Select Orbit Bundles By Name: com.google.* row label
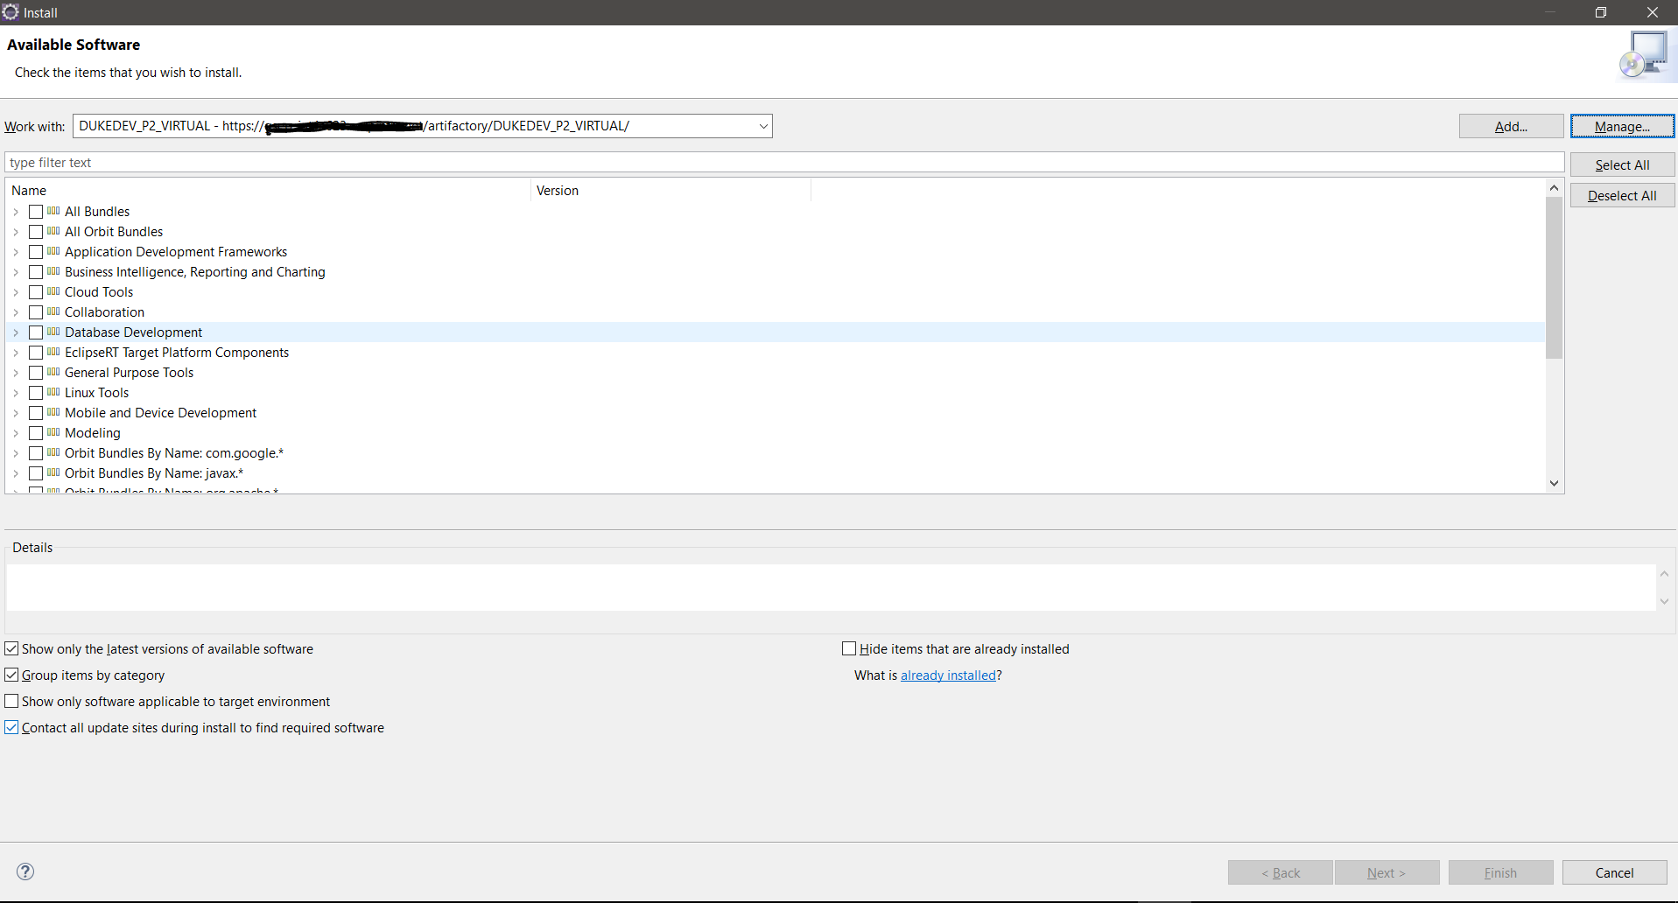The image size is (1678, 903). point(174,453)
